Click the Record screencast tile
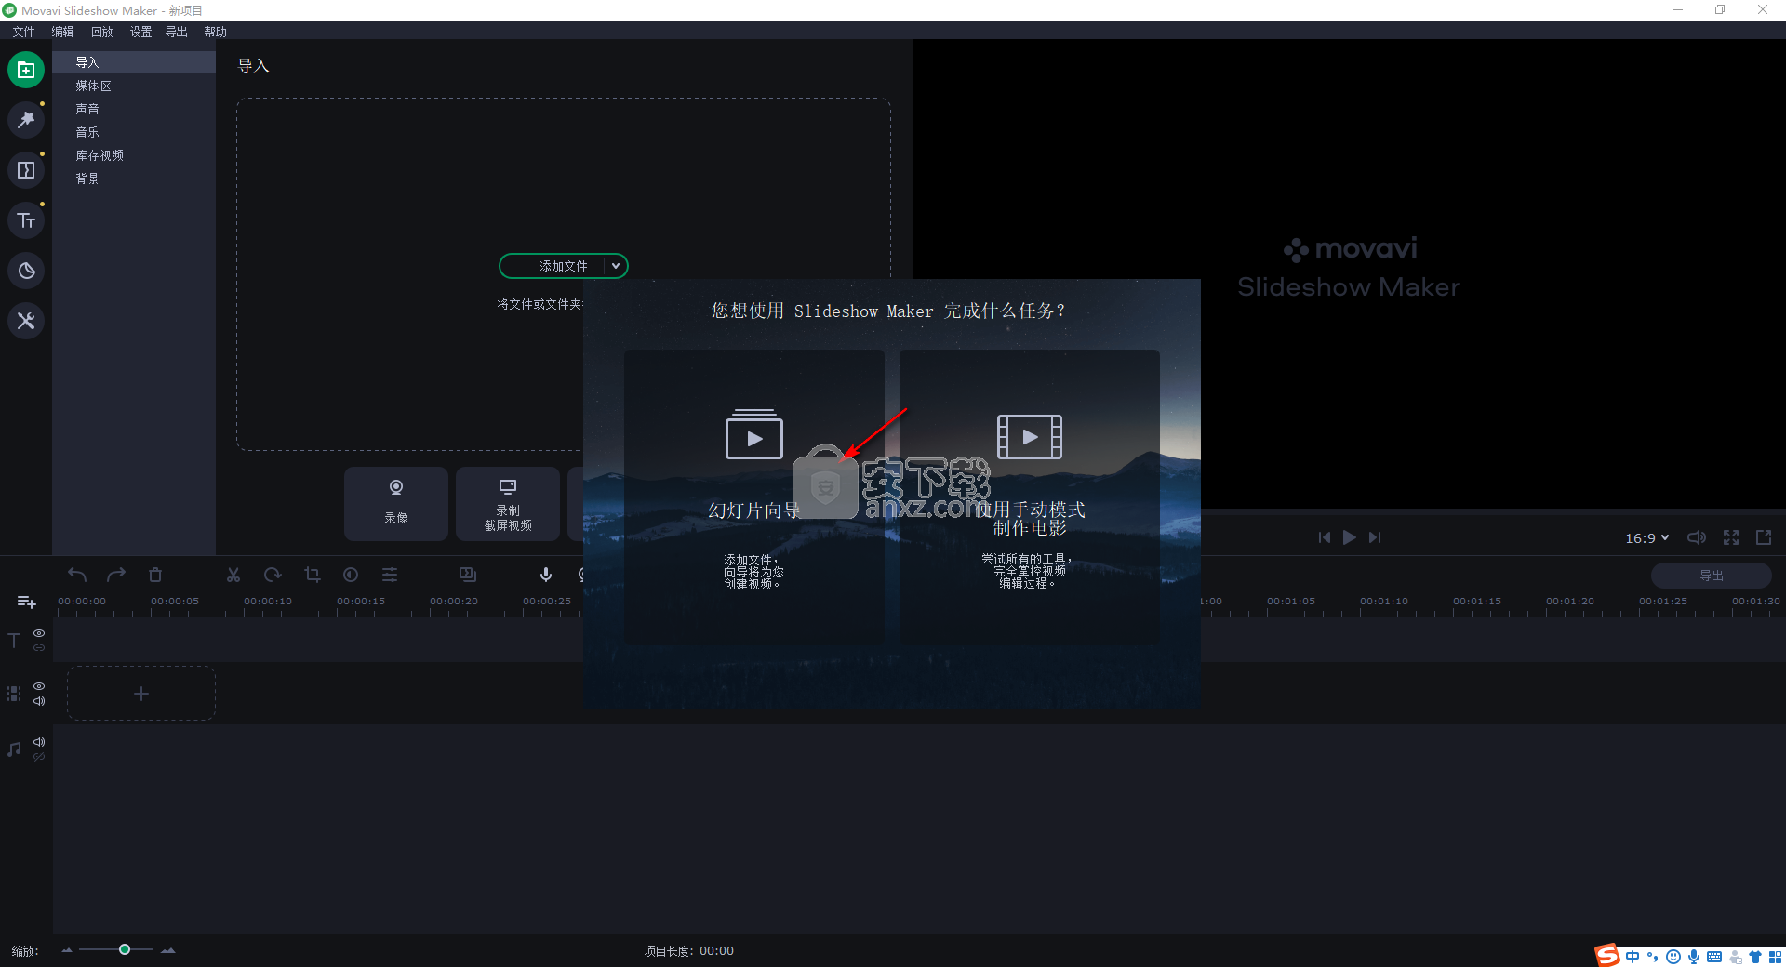This screenshot has width=1786, height=967. (508, 503)
